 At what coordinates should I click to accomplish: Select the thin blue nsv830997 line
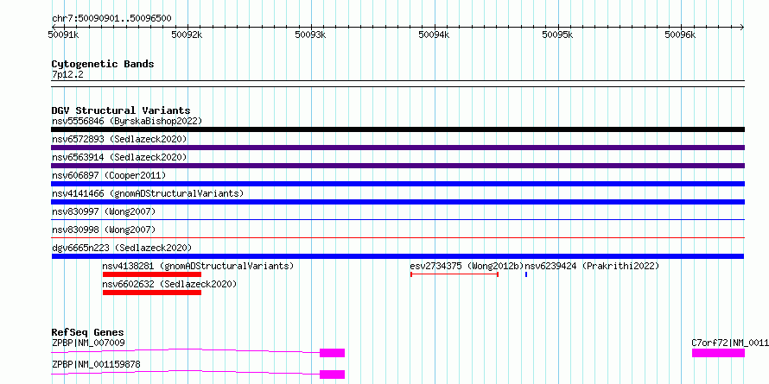397,220
